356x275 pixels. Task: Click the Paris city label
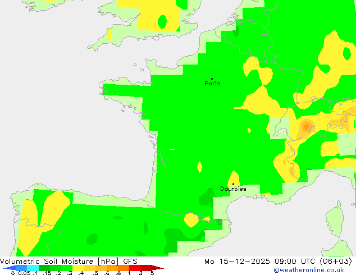click(212, 84)
